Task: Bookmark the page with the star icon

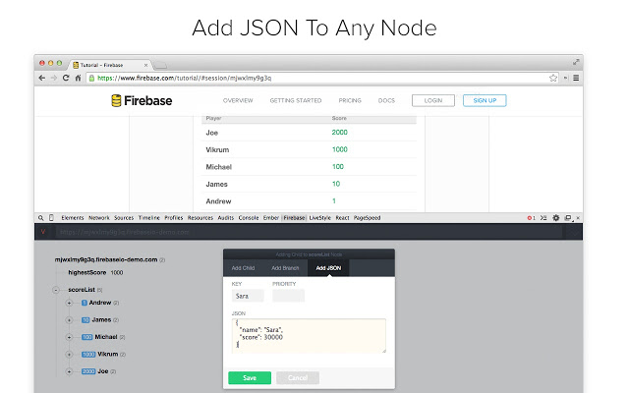Action: (553, 79)
